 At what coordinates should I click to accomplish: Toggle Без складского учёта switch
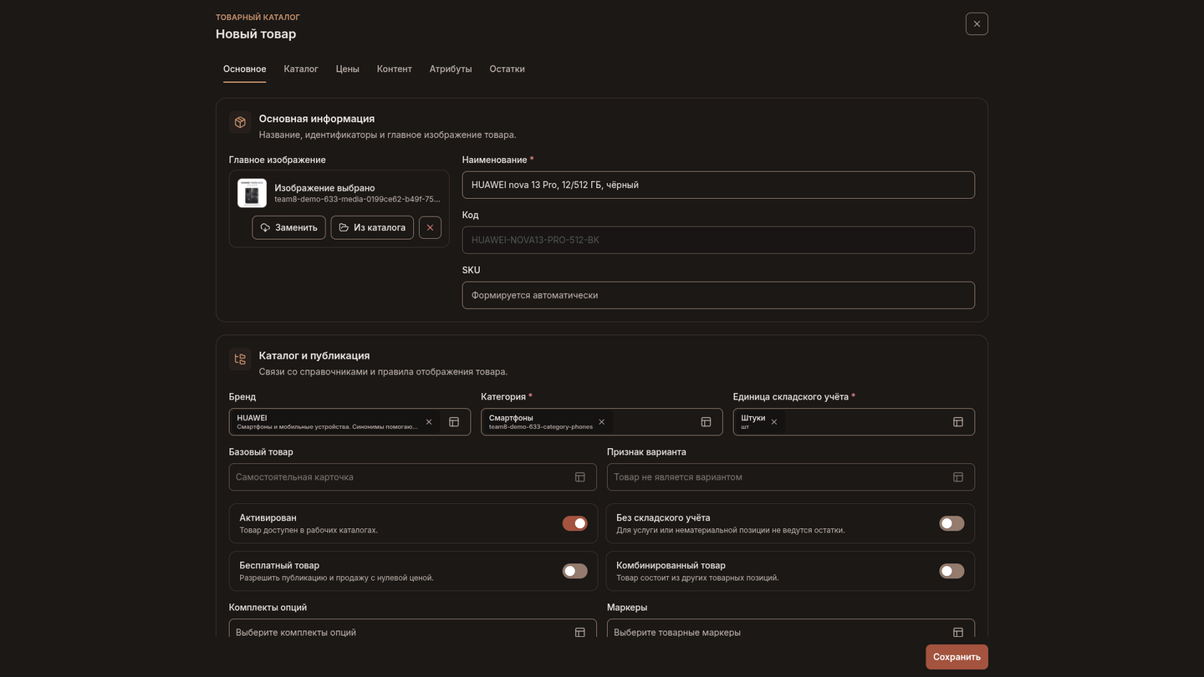(951, 523)
